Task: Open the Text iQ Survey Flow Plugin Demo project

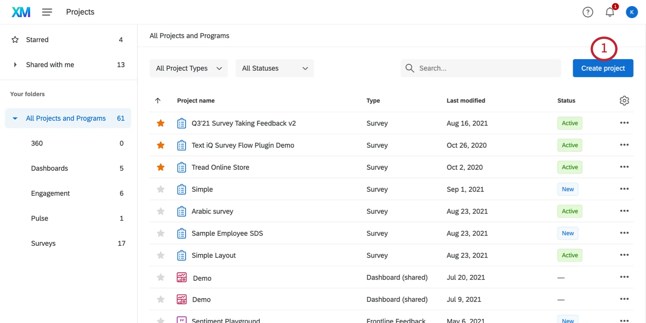Action: [x=242, y=145]
